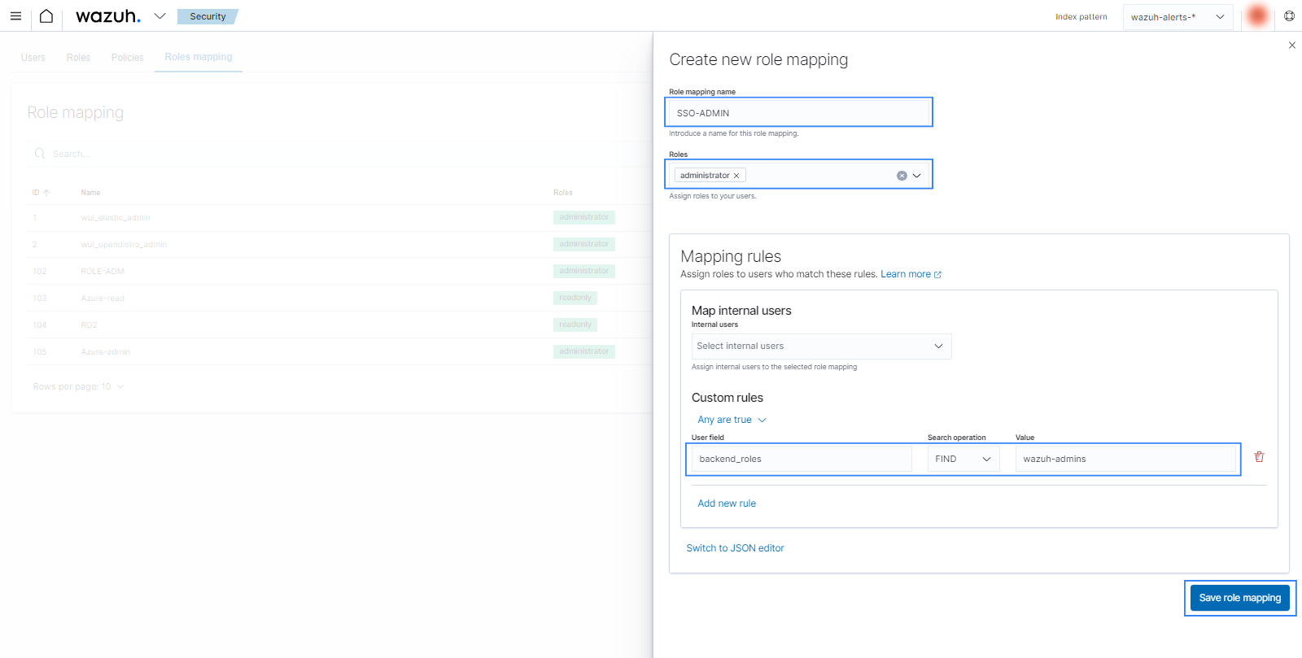Click the user avatar circle
The image size is (1302, 658).
tap(1257, 16)
